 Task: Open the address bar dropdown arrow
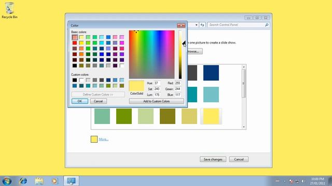tap(197, 25)
